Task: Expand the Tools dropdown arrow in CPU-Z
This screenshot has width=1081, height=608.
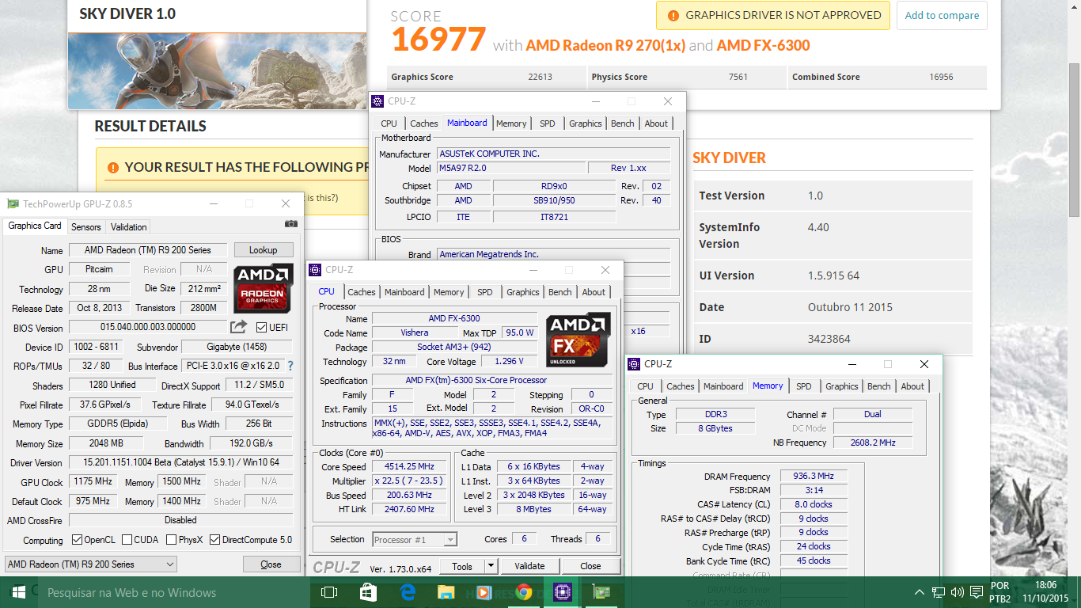Action: point(491,566)
